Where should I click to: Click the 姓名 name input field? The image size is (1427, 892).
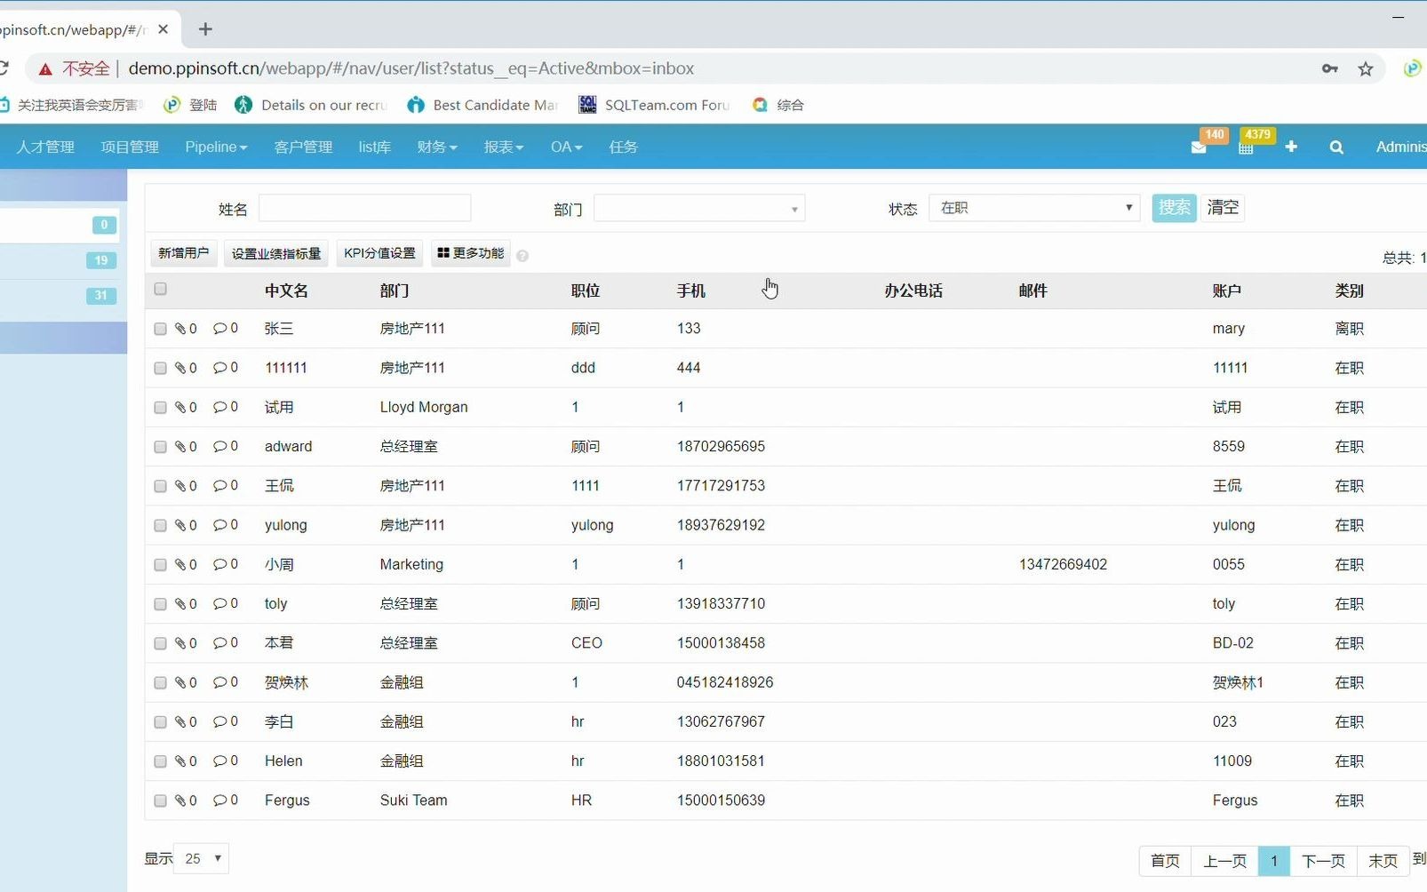click(x=364, y=208)
